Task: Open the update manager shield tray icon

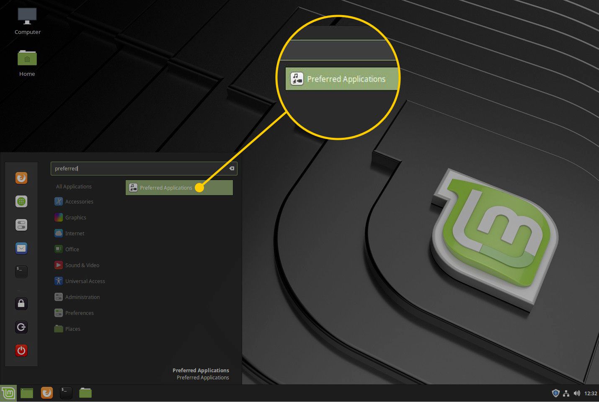Action: coord(555,393)
